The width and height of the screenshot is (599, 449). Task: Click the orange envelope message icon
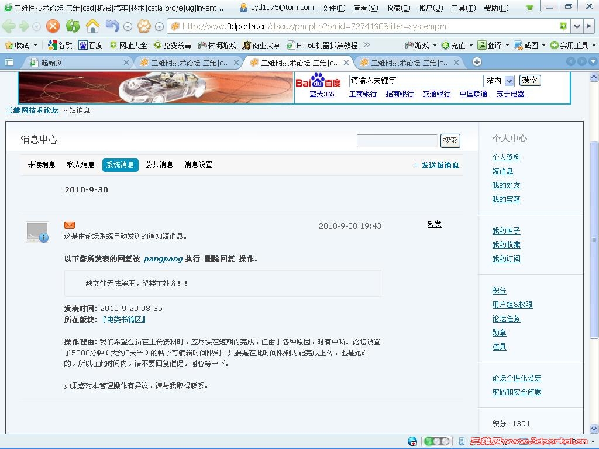click(x=70, y=225)
